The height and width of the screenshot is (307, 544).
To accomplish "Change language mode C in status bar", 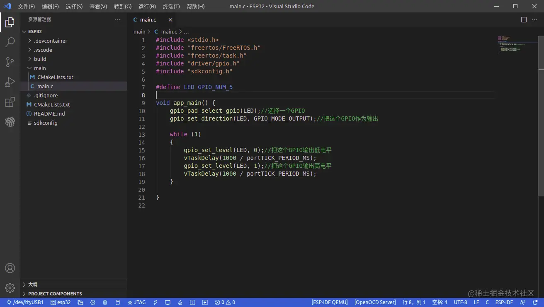I will coord(488,302).
